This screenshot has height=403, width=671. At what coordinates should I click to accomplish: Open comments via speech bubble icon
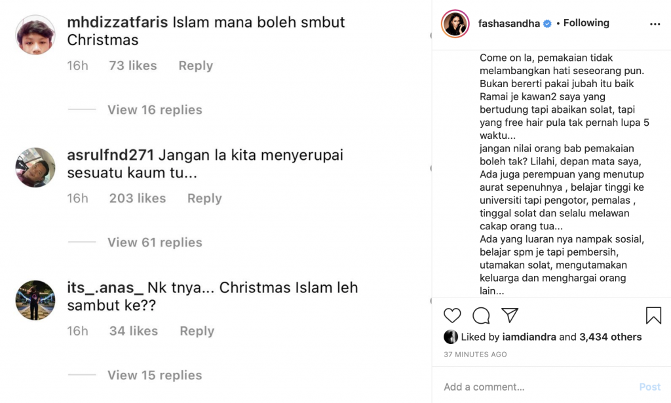[x=481, y=316]
